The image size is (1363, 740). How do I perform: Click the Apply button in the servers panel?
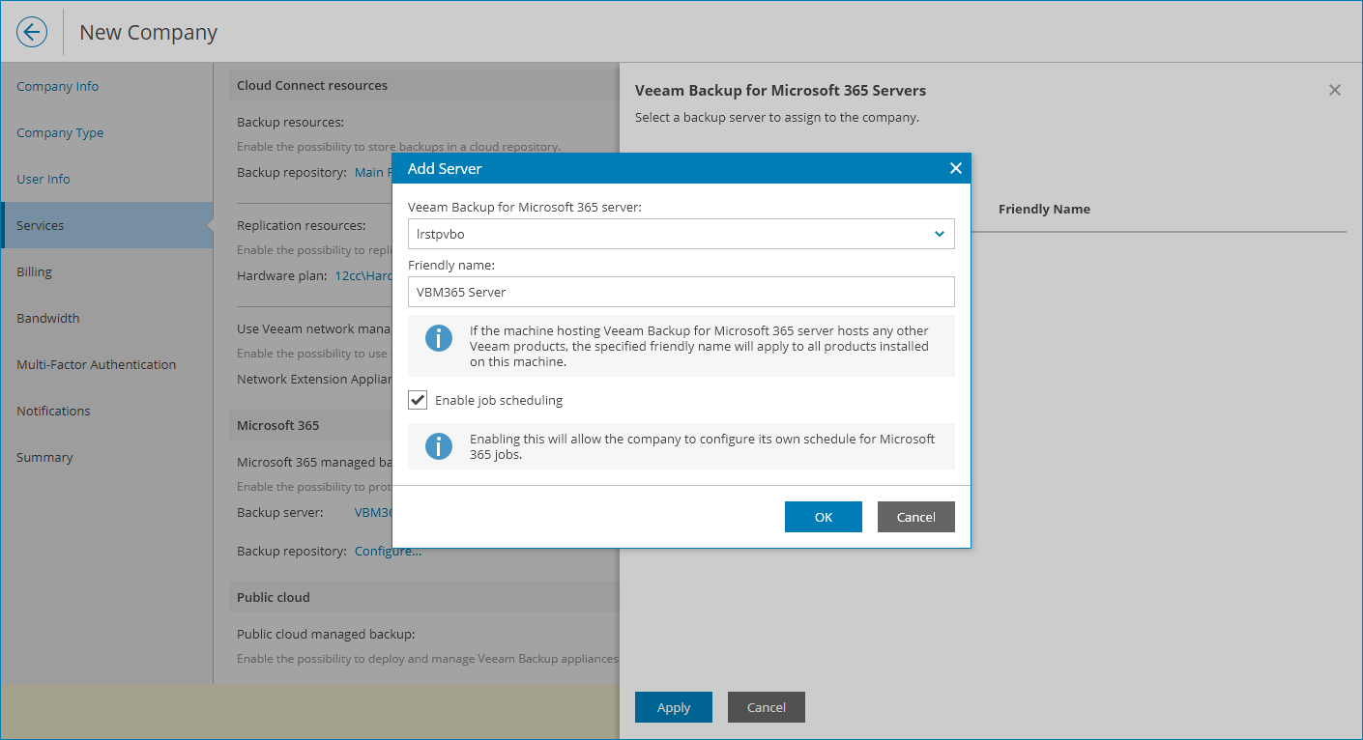point(673,707)
